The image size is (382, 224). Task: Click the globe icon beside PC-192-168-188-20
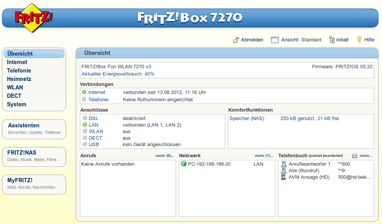point(183,164)
